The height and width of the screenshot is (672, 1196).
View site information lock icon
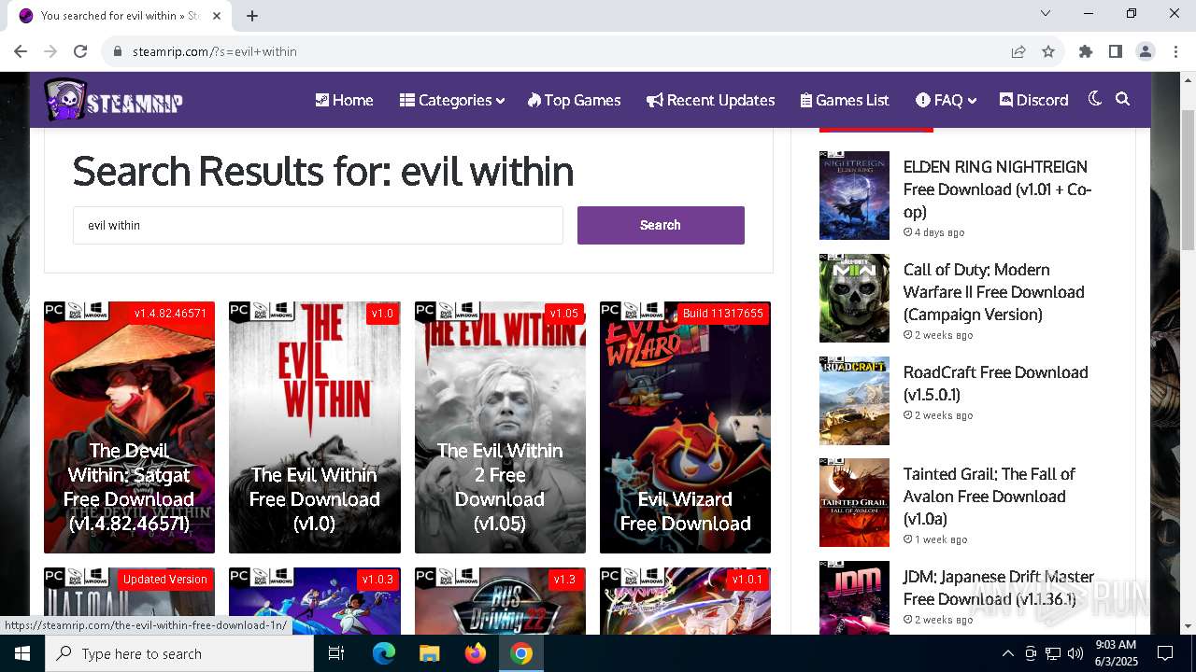click(118, 51)
